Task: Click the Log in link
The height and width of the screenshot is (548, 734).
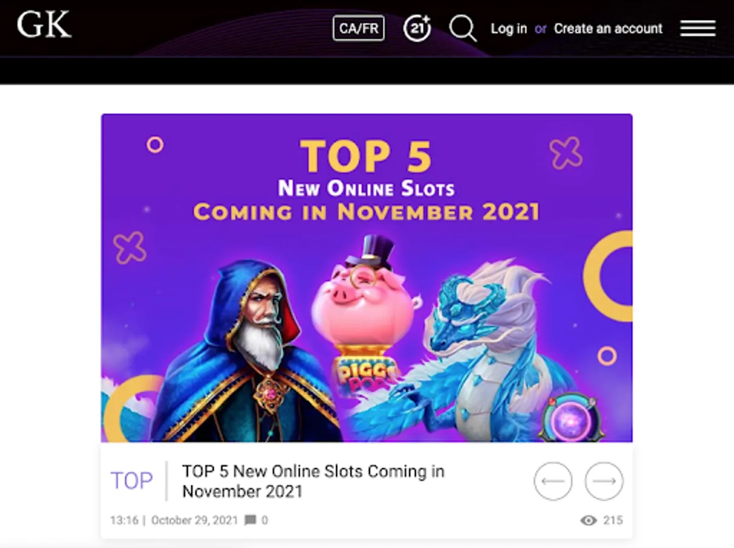Action: click(509, 29)
